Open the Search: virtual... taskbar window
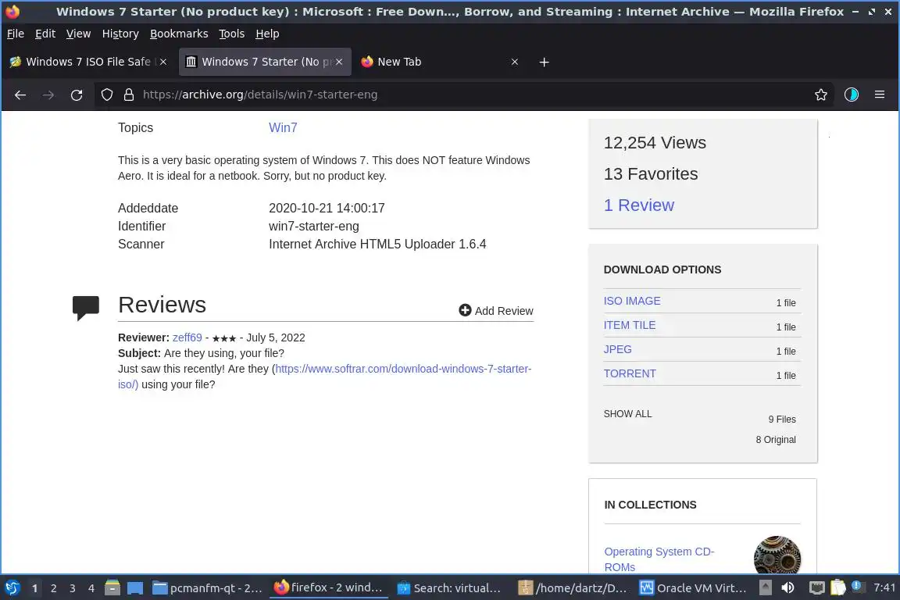 click(449, 588)
